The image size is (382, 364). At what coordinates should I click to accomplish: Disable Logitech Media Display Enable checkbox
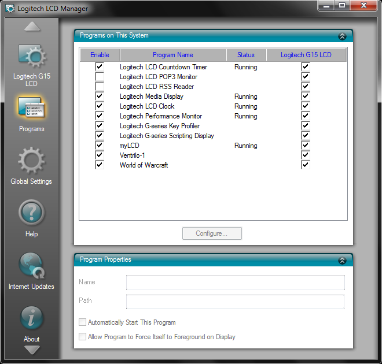(x=100, y=96)
